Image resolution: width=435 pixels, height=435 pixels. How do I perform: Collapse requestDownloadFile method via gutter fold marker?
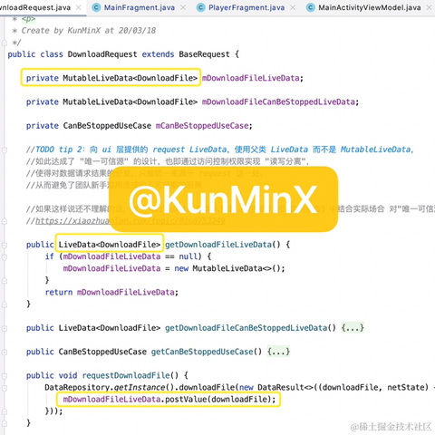[5, 376]
